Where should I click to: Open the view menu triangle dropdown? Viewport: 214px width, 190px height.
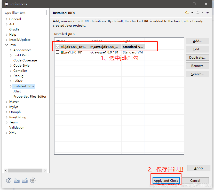(208, 13)
